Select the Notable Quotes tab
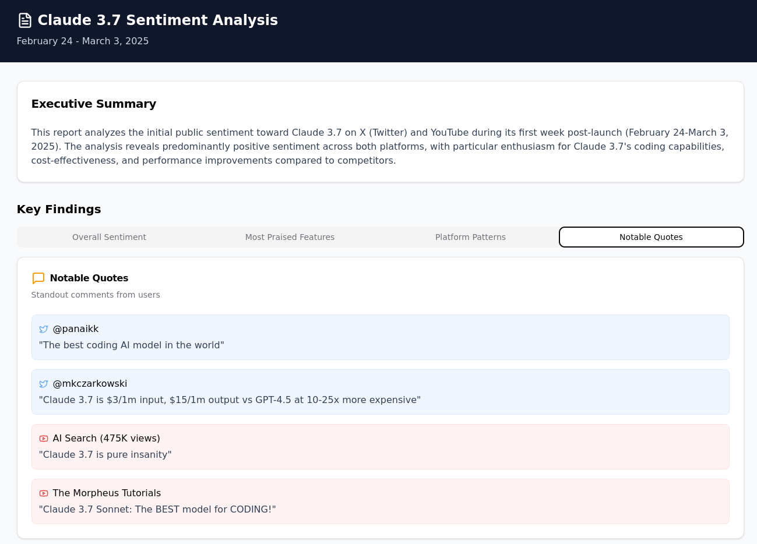 click(651, 237)
